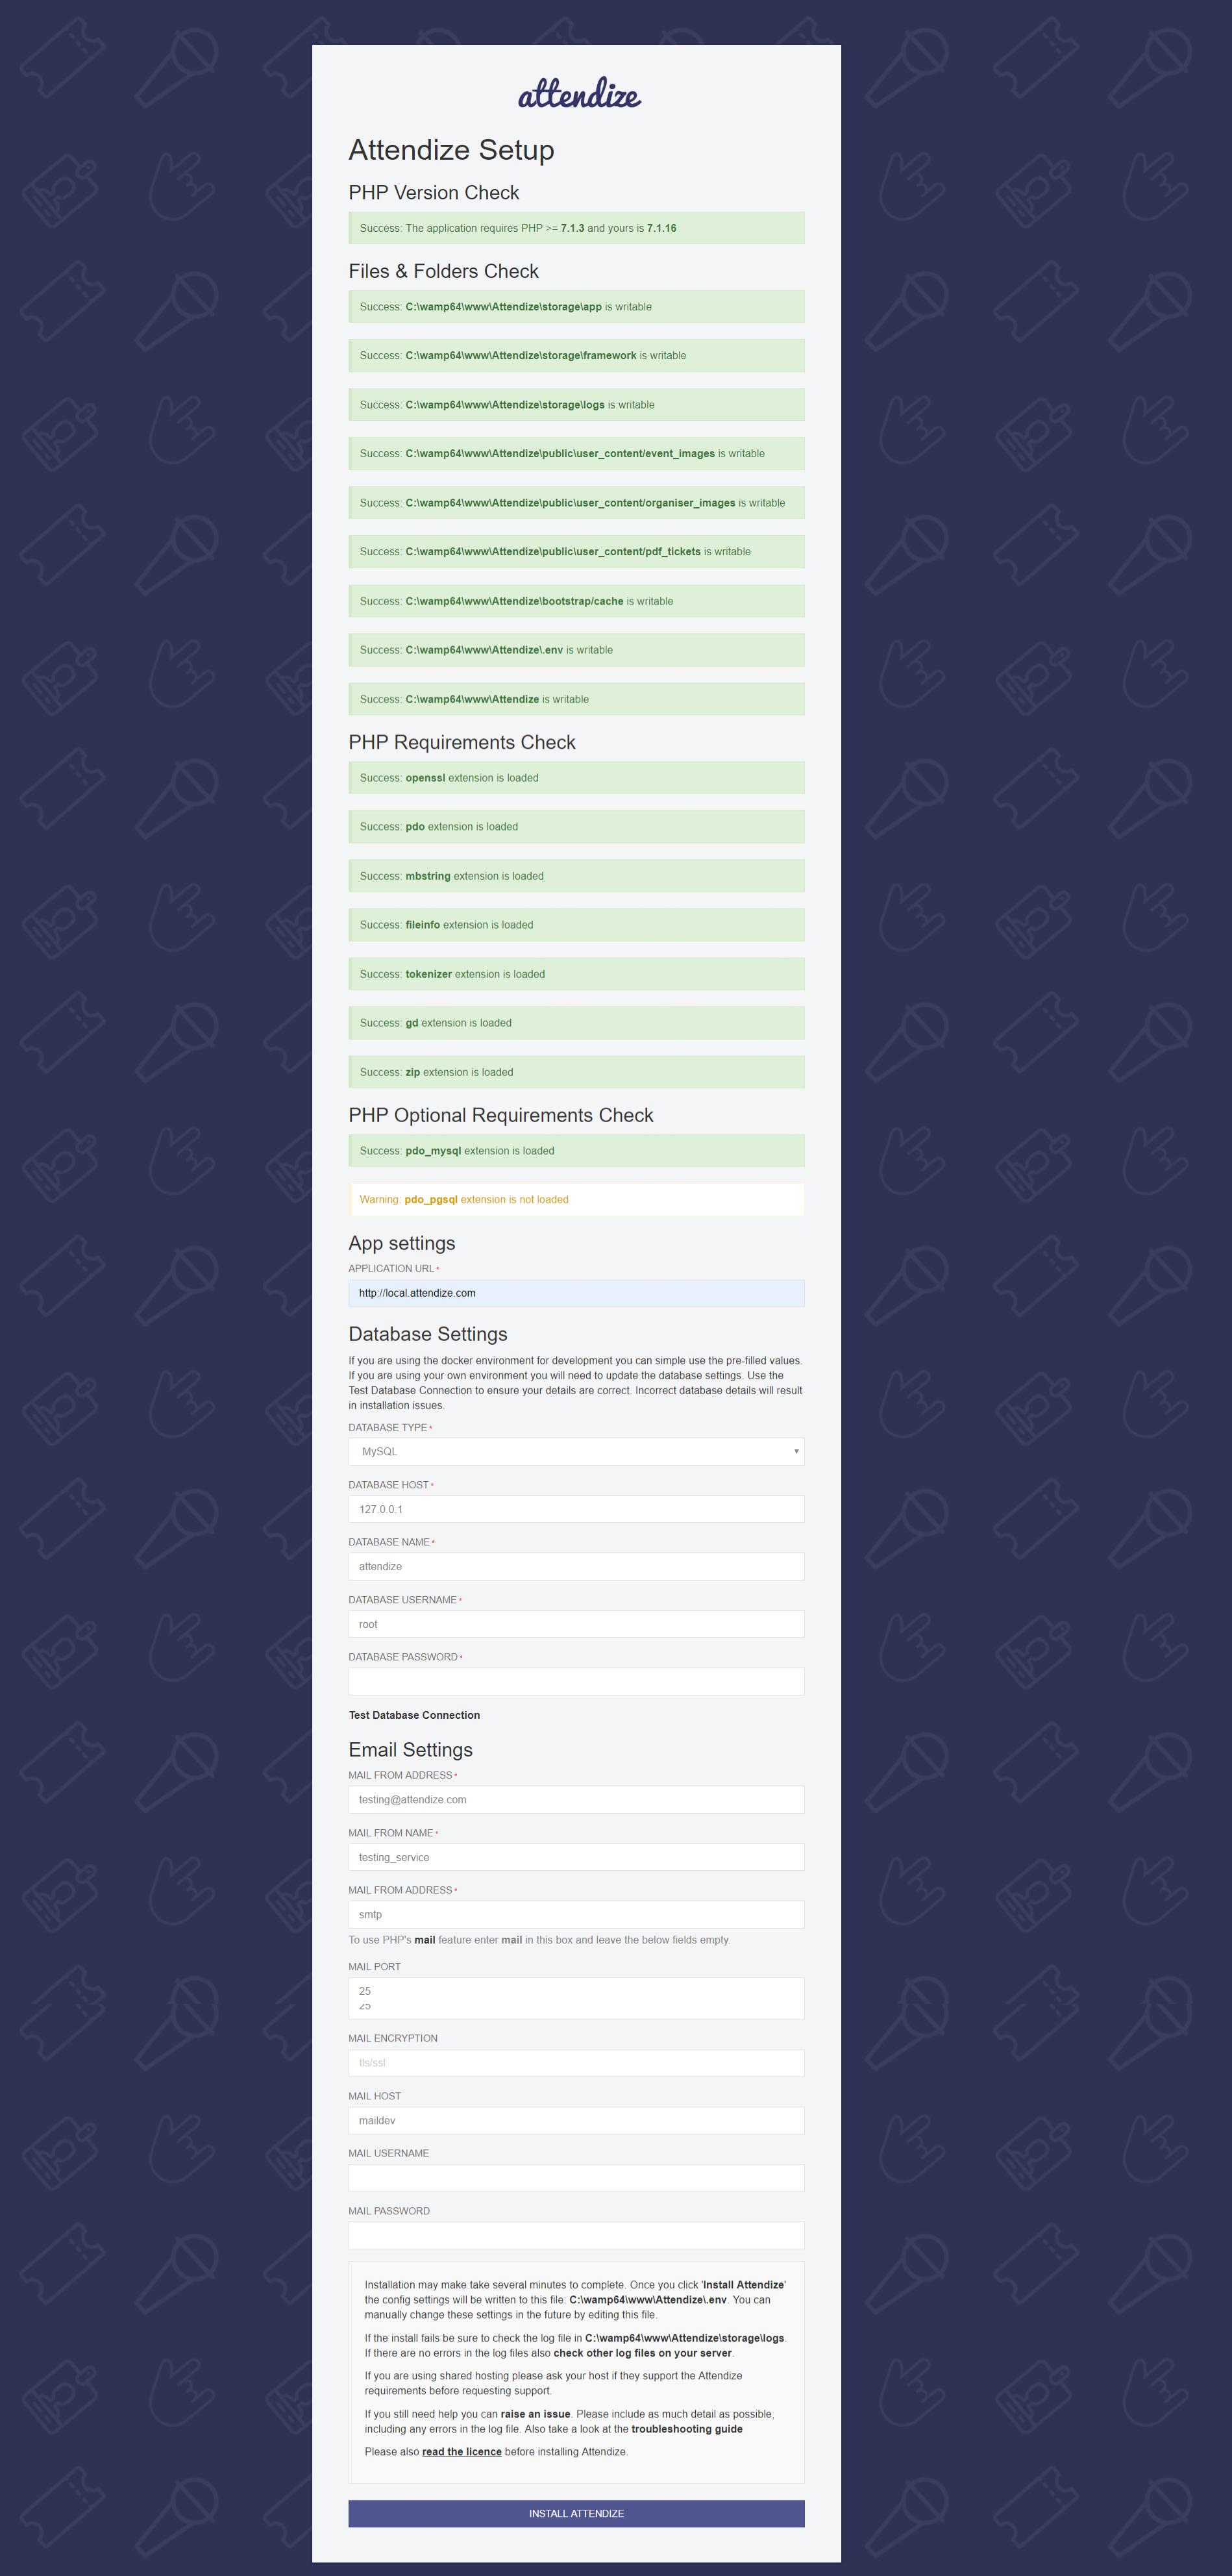Click the DATABASE NAME field showing attendize
The height and width of the screenshot is (2576, 1232).
pyautogui.click(x=576, y=1566)
